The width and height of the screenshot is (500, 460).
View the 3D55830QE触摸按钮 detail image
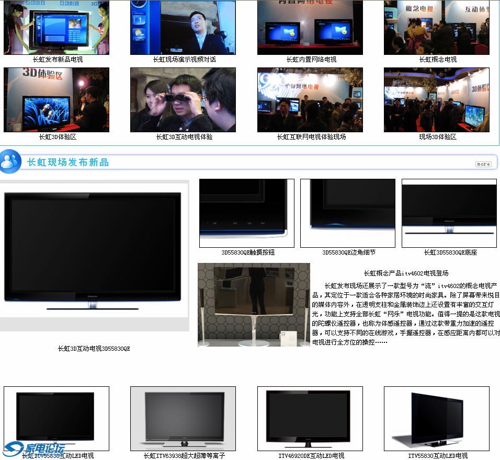pos(246,213)
